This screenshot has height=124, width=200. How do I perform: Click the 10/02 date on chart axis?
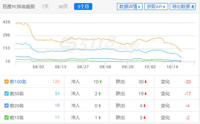coord(150,67)
